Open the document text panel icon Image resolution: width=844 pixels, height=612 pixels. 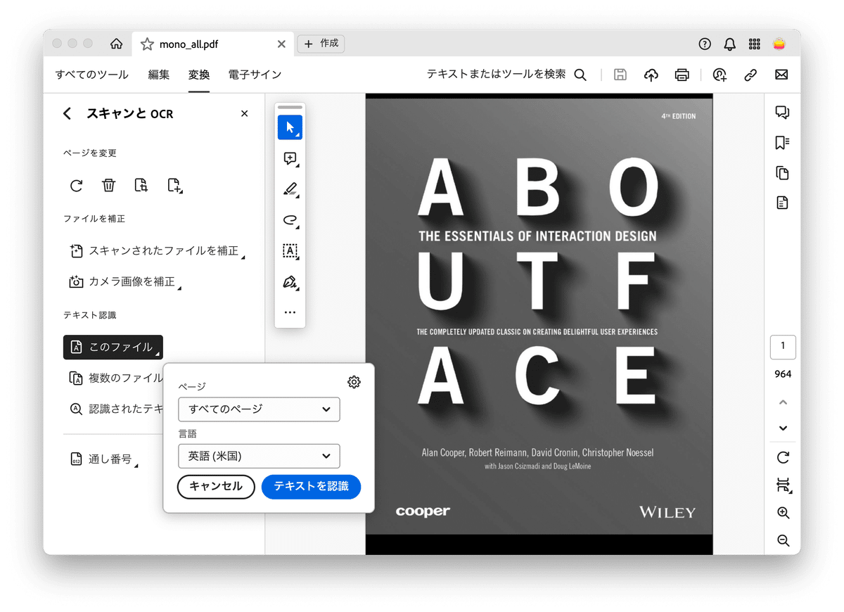click(782, 203)
